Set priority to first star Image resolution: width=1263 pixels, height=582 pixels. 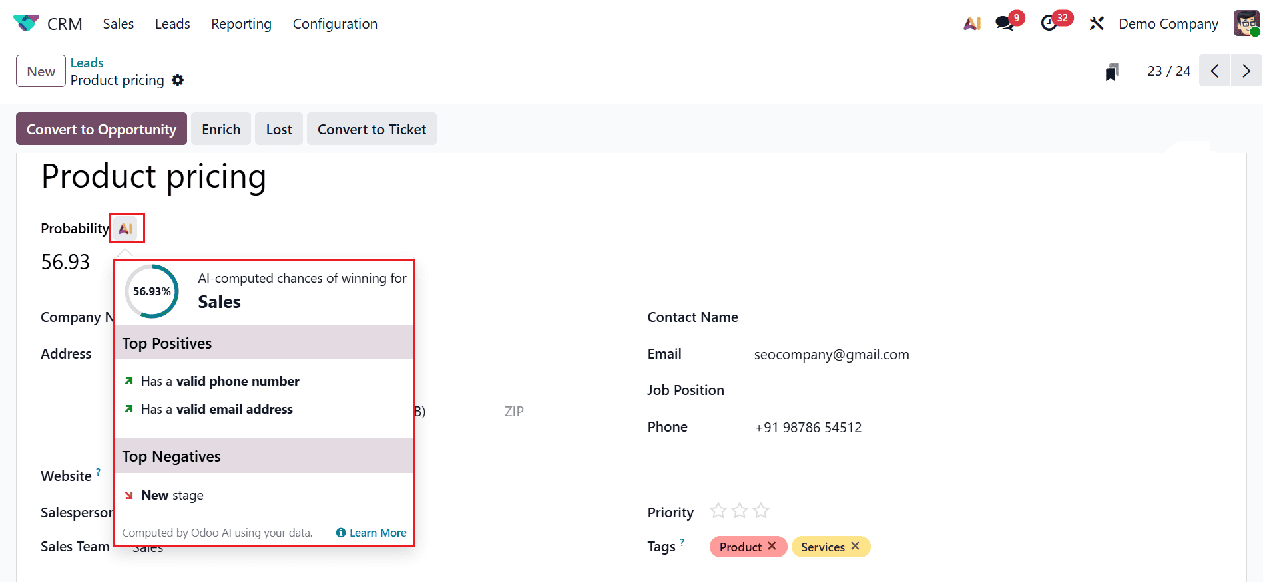pos(718,511)
